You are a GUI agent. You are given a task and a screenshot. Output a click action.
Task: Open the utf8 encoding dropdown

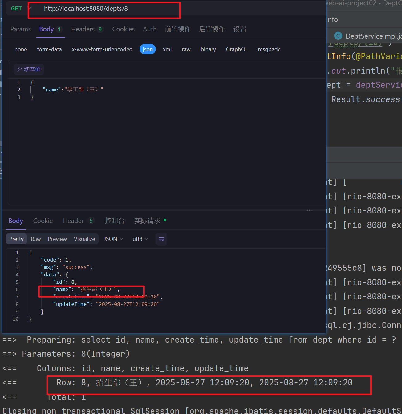[140, 239]
